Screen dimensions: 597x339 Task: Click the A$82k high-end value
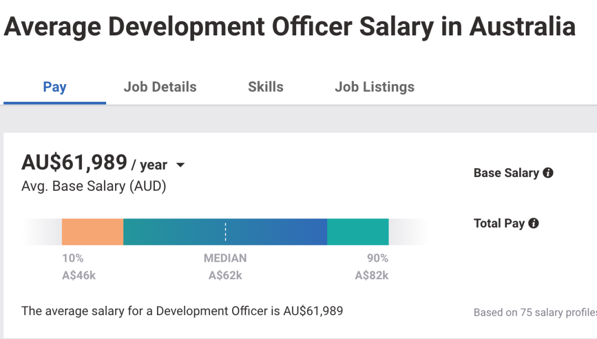tap(371, 275)
